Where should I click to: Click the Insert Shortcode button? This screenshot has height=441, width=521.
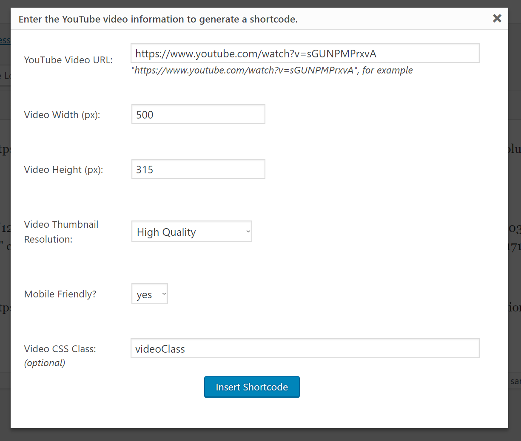pyautogui.click(x=252, y=387)
